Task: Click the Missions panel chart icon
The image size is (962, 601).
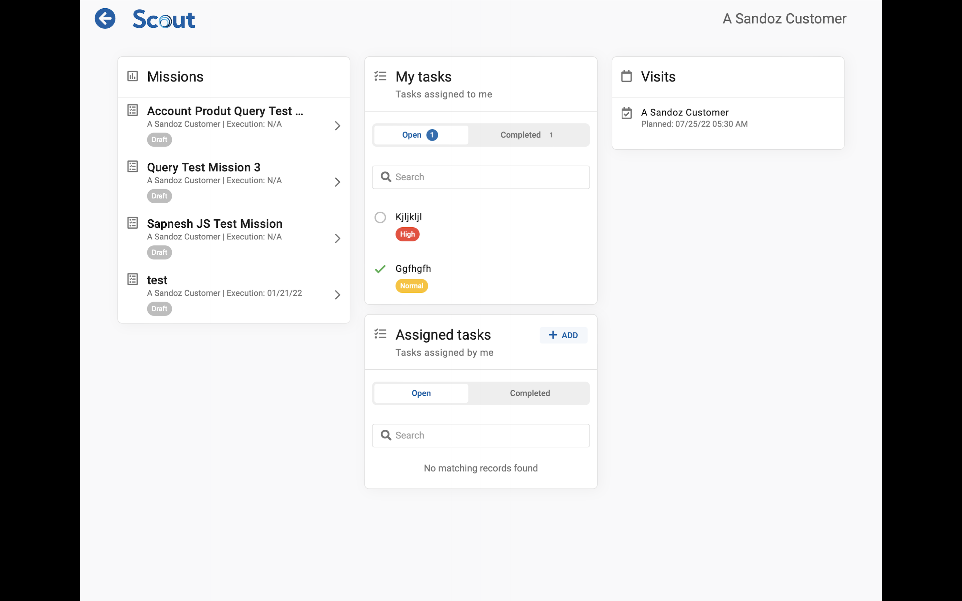Action: (132, 76)
